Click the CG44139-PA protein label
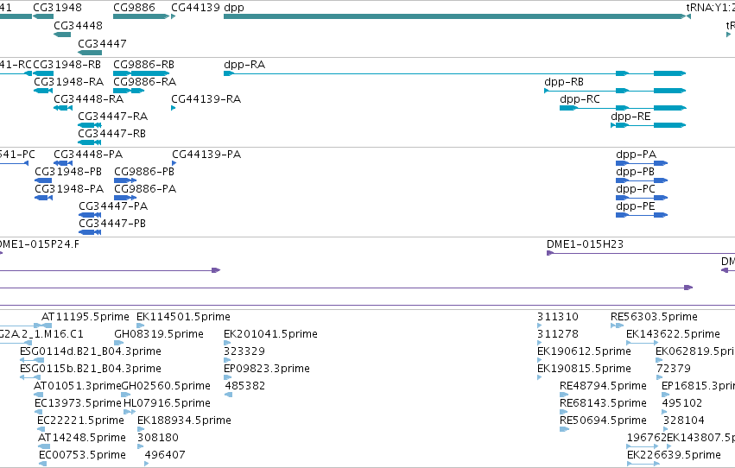735x468 pixels. click(206, 154)
